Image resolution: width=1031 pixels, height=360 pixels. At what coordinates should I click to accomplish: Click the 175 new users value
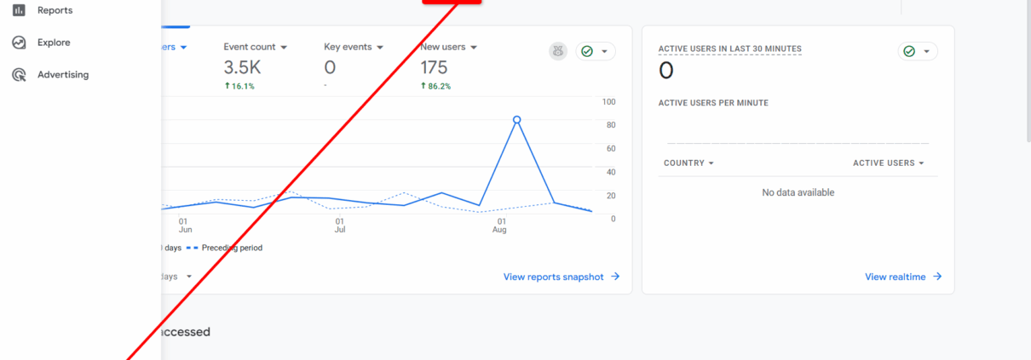click(434, 67)
